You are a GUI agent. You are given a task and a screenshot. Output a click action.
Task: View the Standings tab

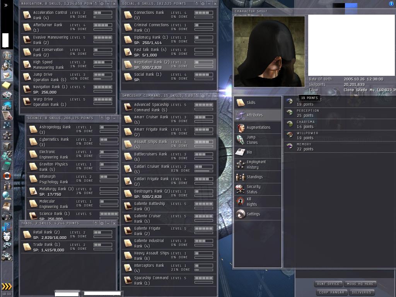point(258,177)
